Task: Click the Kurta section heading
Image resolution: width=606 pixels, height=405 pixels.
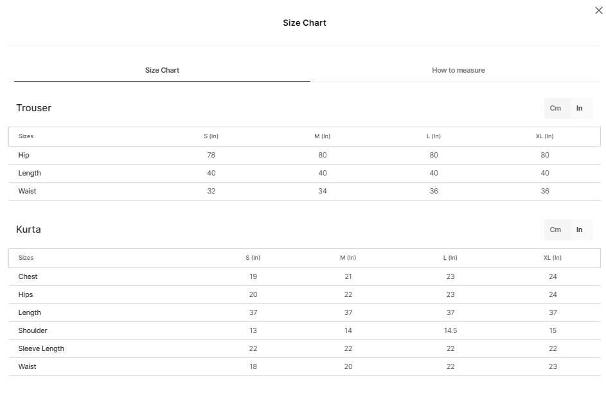Action: pyautogui.click(x=29, y=229)
